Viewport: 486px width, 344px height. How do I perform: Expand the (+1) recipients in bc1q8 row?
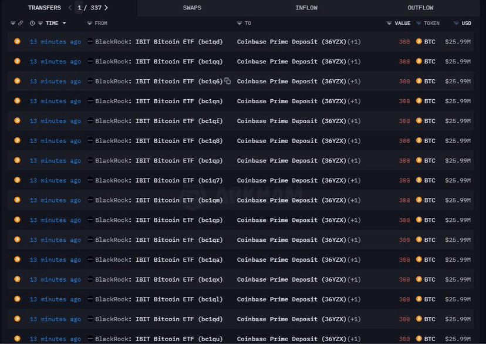click(354, 141)
